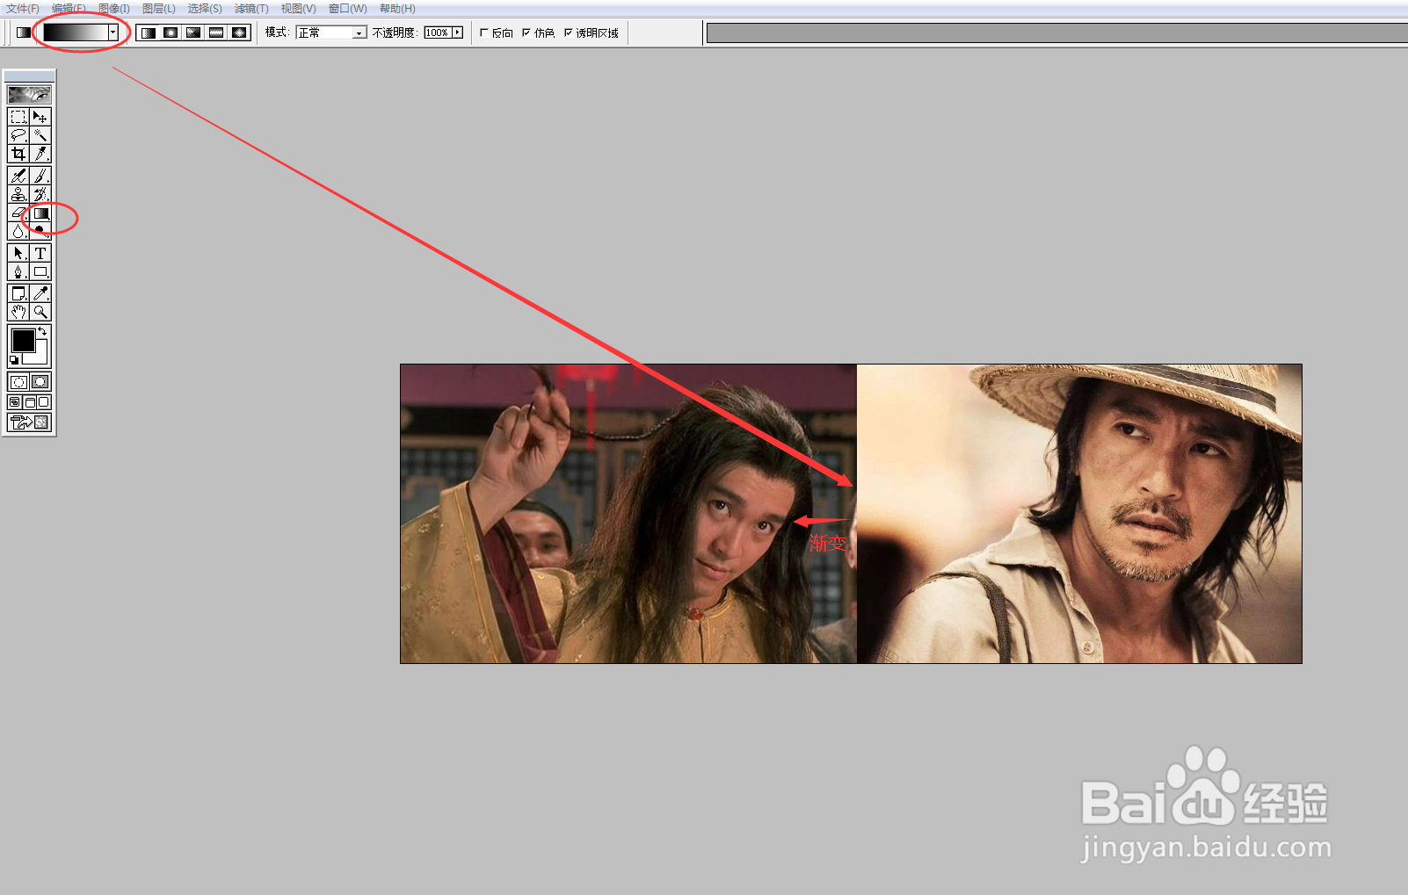
Task: Open the 编辑(E) menu
Action: coord(69,9)
